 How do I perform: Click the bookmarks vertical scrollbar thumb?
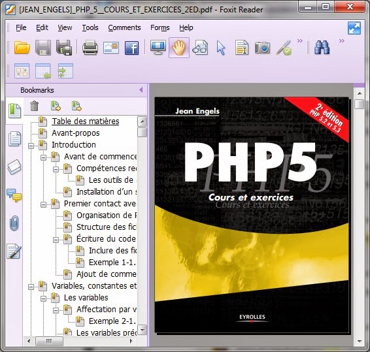point(142,132)
